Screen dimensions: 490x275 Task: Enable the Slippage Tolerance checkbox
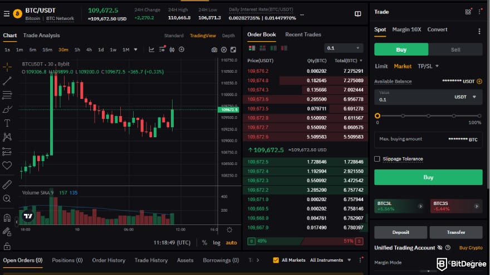pyautogui.click(x=377, y=159)
